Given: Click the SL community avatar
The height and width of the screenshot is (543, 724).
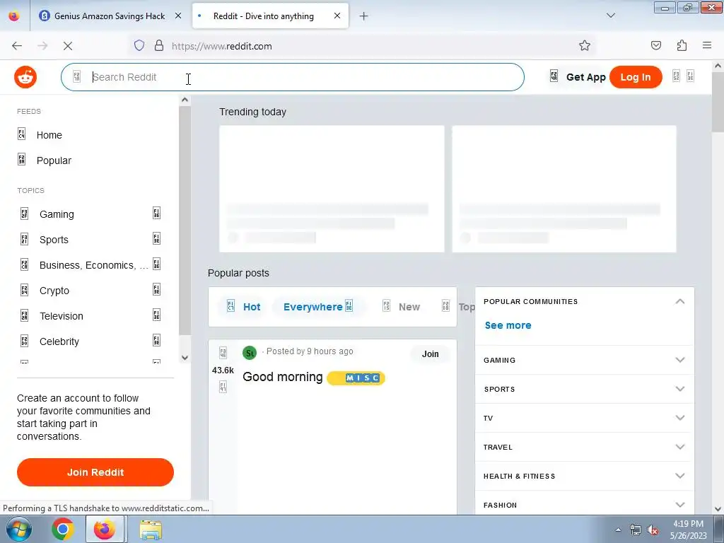Looking at the screenshot, I should [250, 354].
